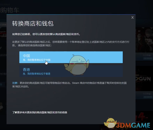Select 香港 as store country
Screen dimensions: 153x130
71,71
